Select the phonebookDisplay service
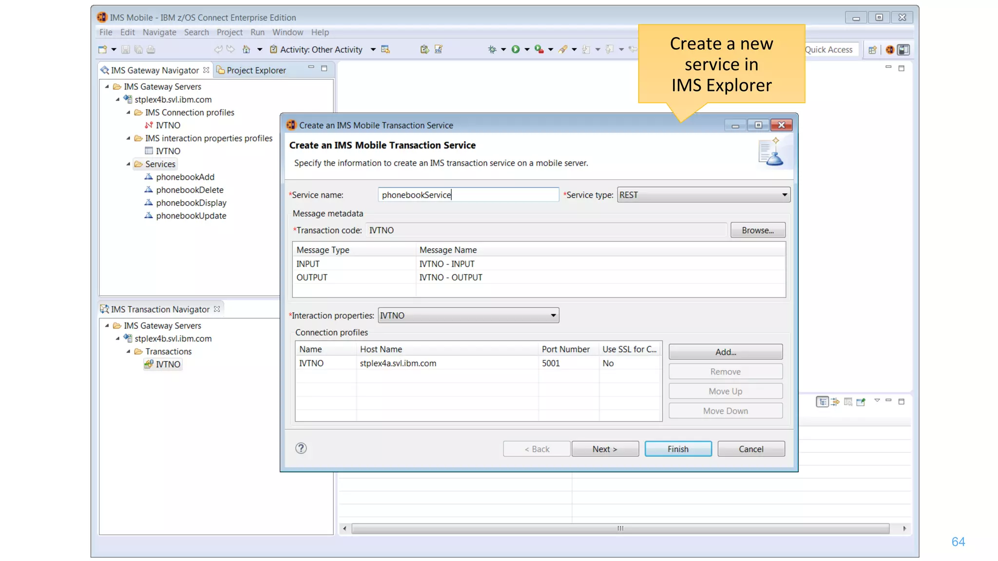The width and height of the screenshot is (998, 561). pyautogui.click(x=191, y=203)
